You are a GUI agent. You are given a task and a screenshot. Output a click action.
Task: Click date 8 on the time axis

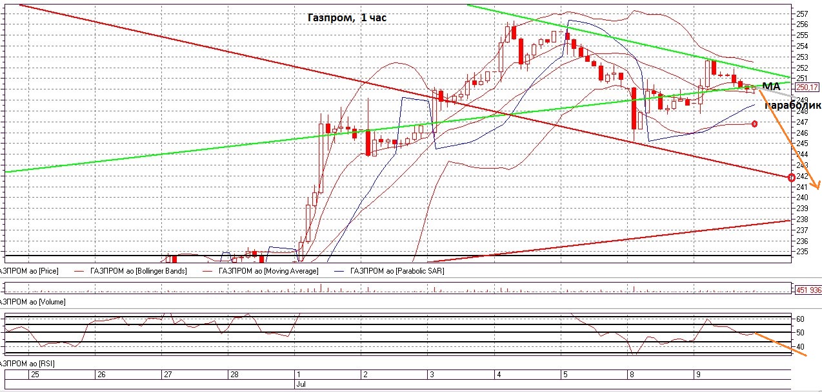point(631,374)
